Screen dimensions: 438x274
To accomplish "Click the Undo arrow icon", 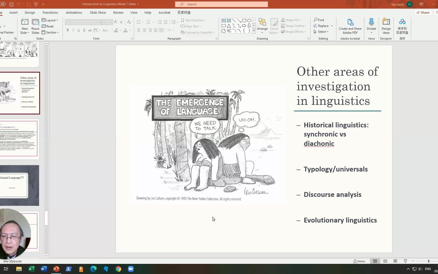I will [x=19, y=4].
